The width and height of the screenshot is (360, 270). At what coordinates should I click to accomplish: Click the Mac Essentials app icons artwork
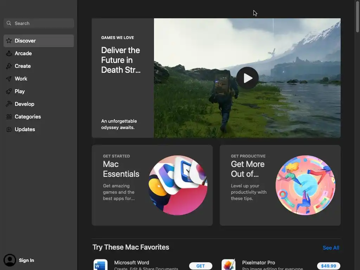tap(178, 185)
